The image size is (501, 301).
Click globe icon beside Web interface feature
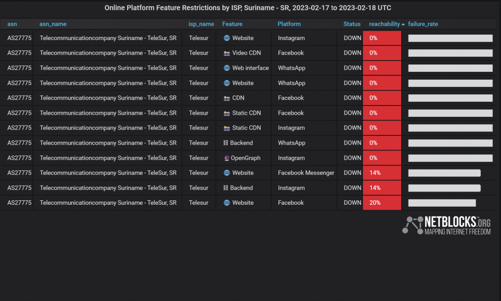pyautogui.click(x=227, y=68)
